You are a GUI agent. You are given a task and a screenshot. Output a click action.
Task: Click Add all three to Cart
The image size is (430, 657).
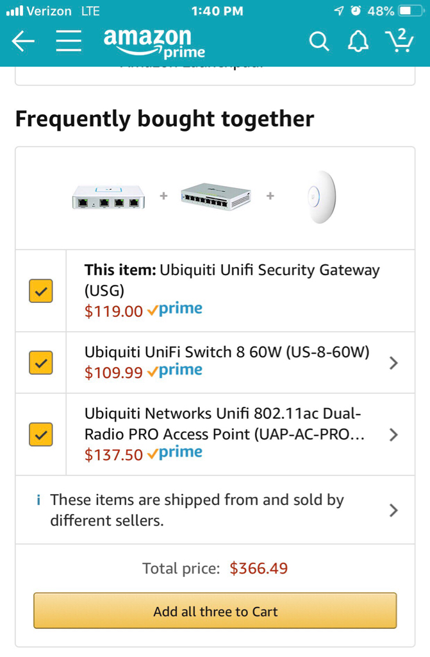[215, 611]
